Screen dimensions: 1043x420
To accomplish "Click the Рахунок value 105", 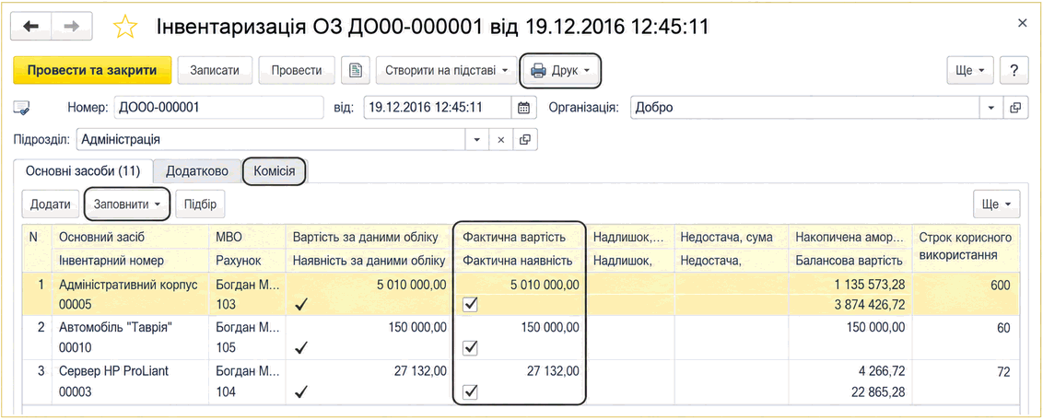I will click(227, 347).
